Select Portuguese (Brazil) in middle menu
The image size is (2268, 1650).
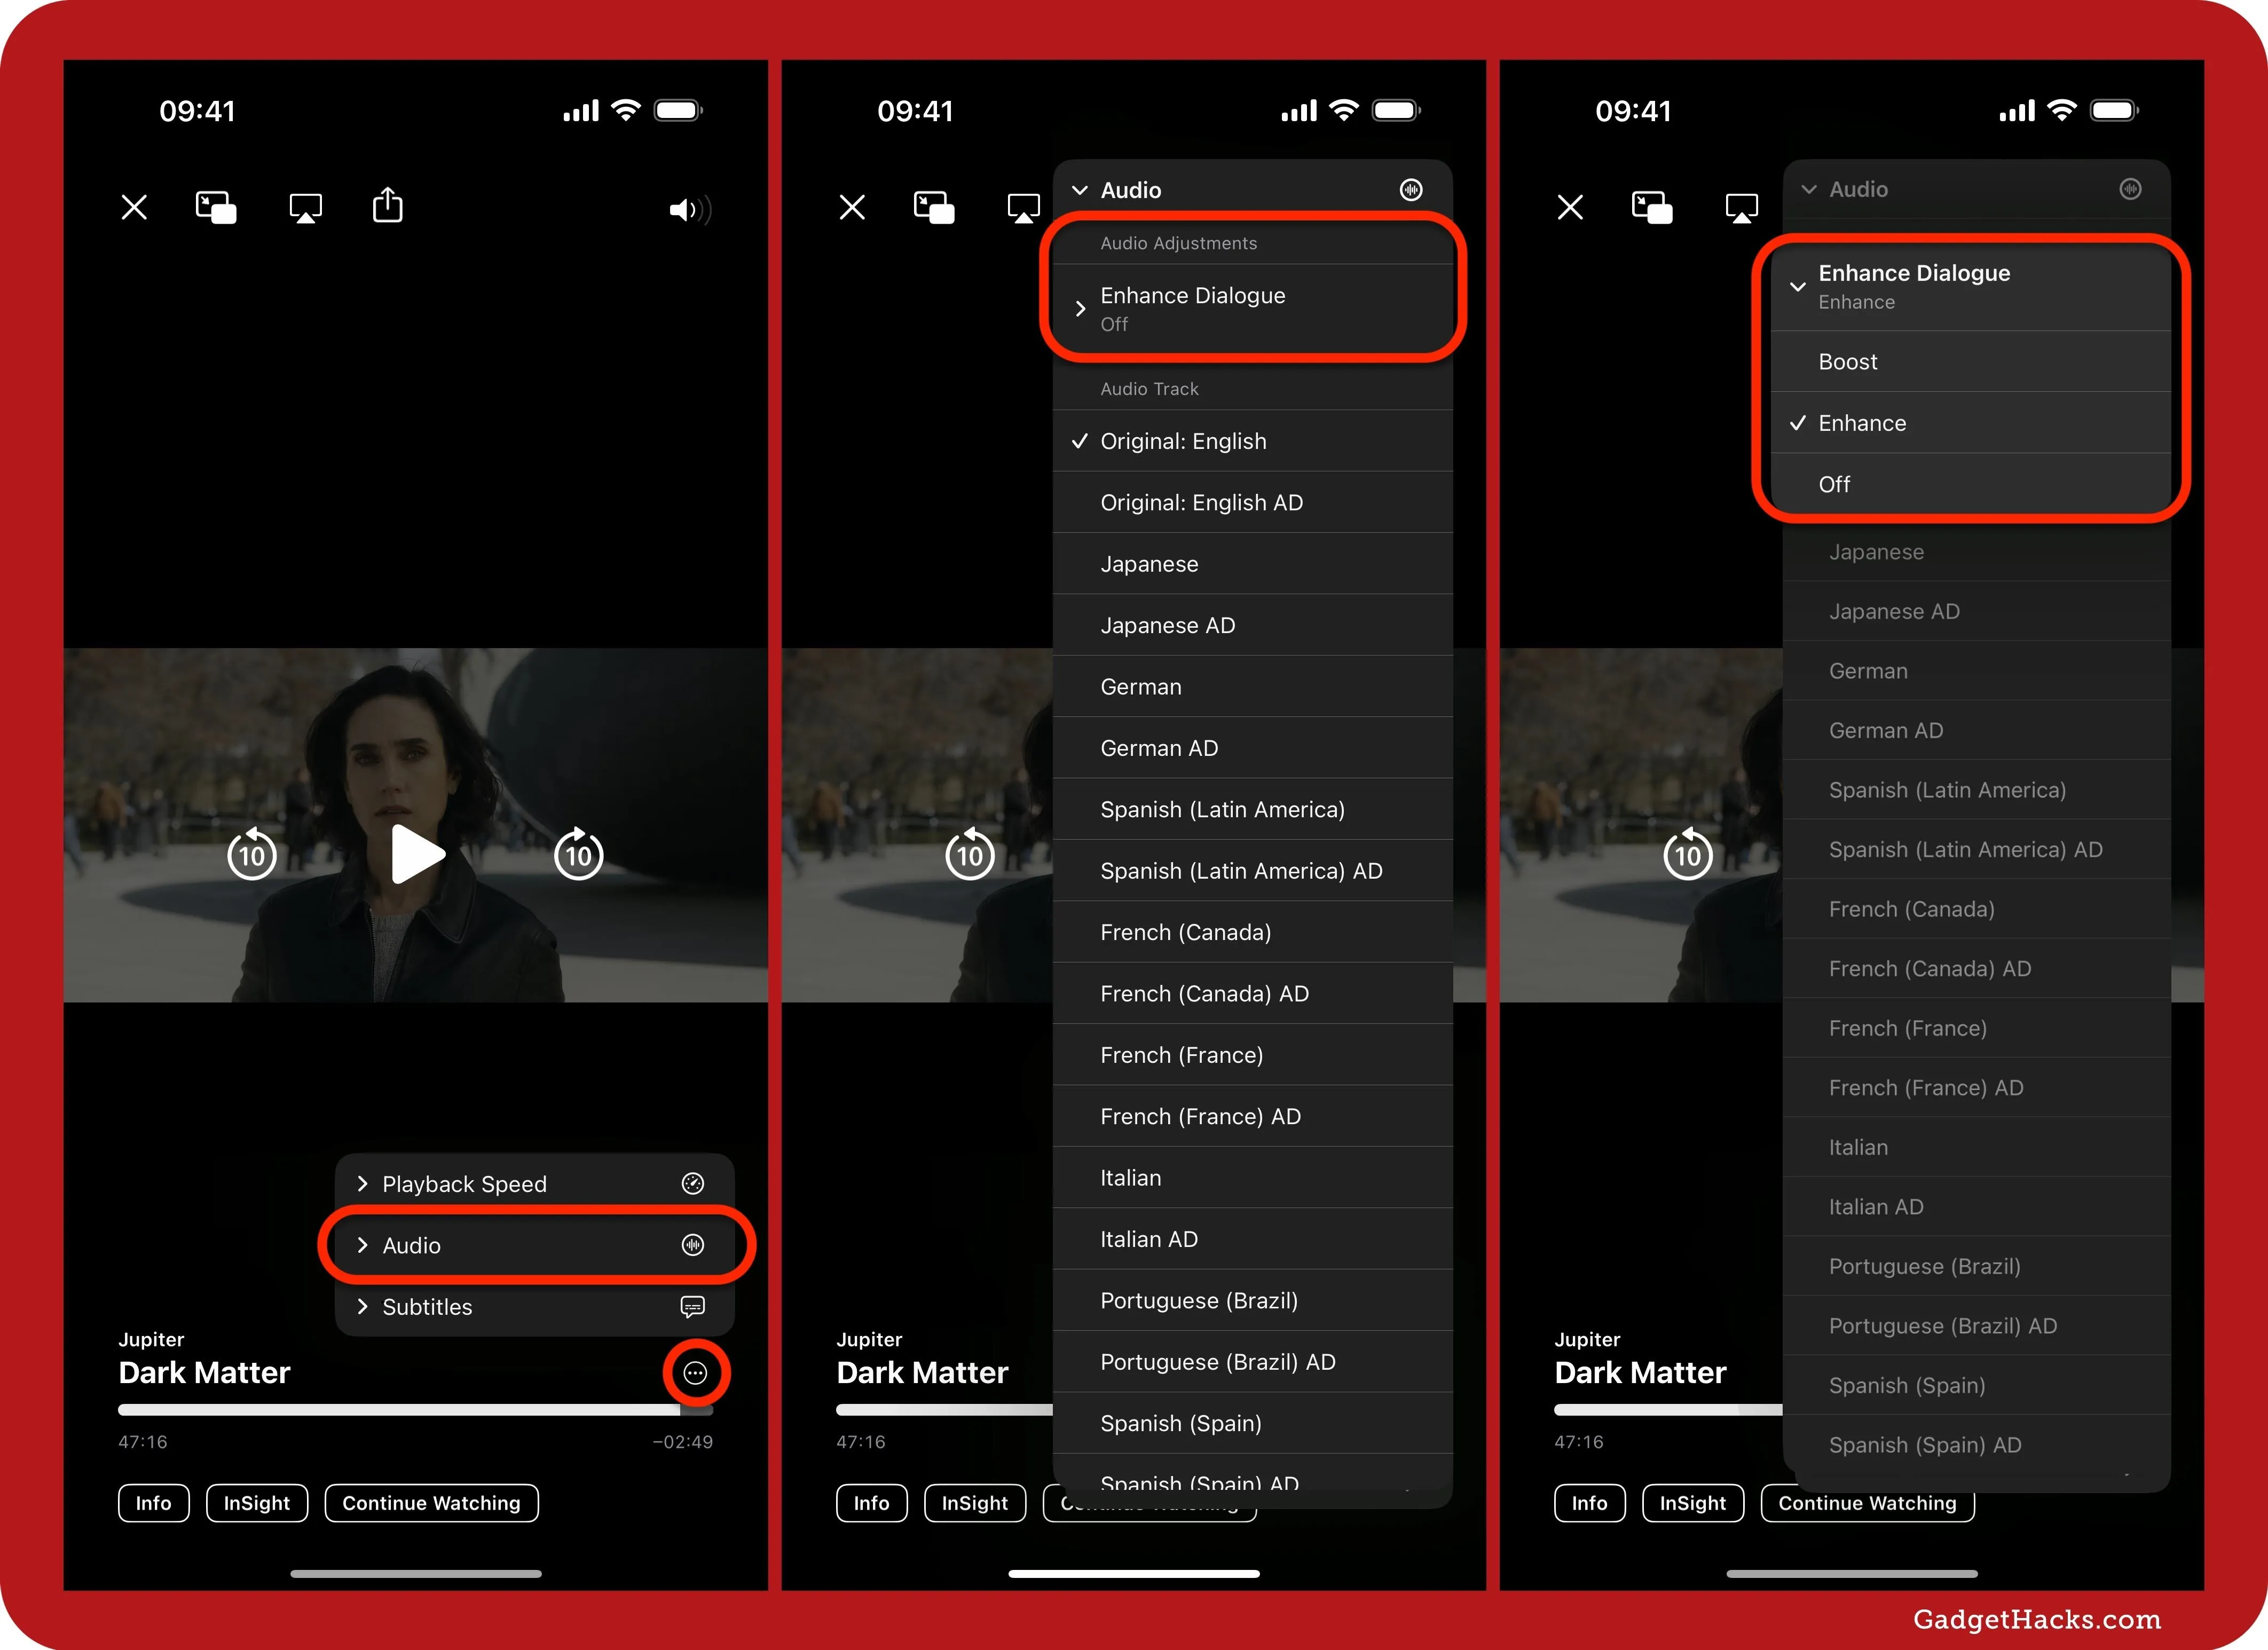[x=1253, y=1301]
